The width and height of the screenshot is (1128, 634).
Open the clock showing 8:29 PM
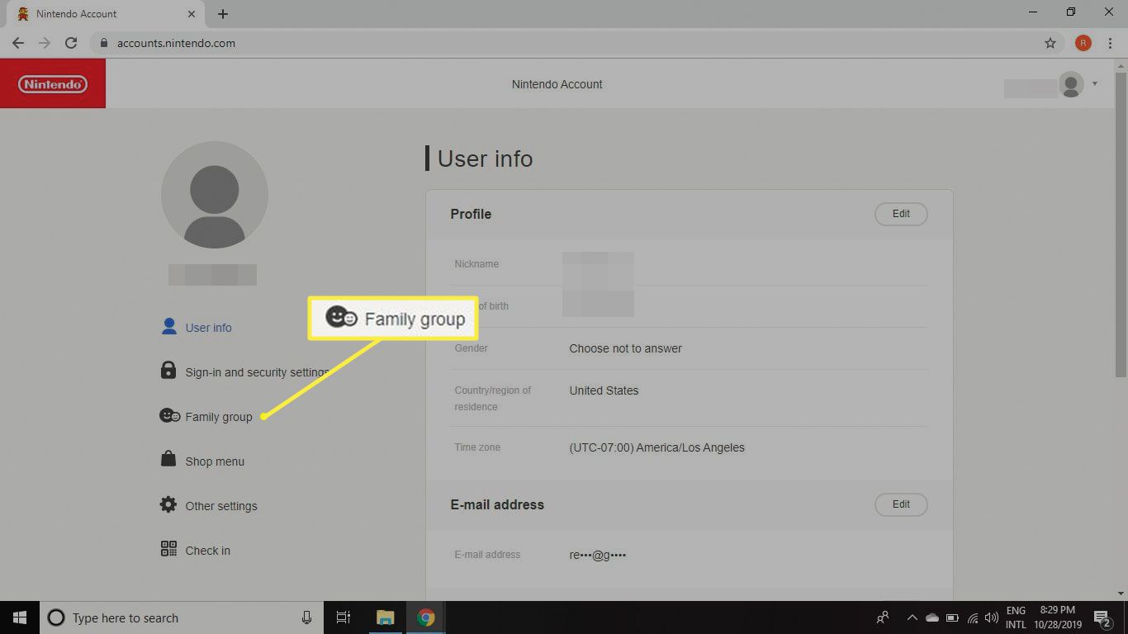(x=1058, y=617)
